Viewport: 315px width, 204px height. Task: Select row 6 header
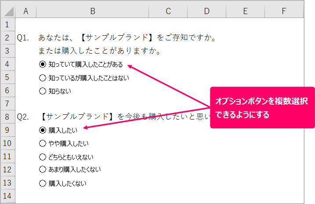[7, 91]
